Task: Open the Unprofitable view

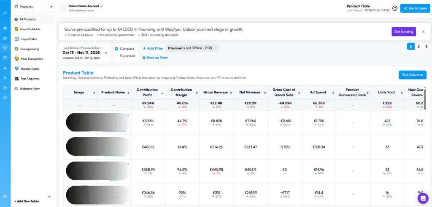Action: tap(33, 39)
